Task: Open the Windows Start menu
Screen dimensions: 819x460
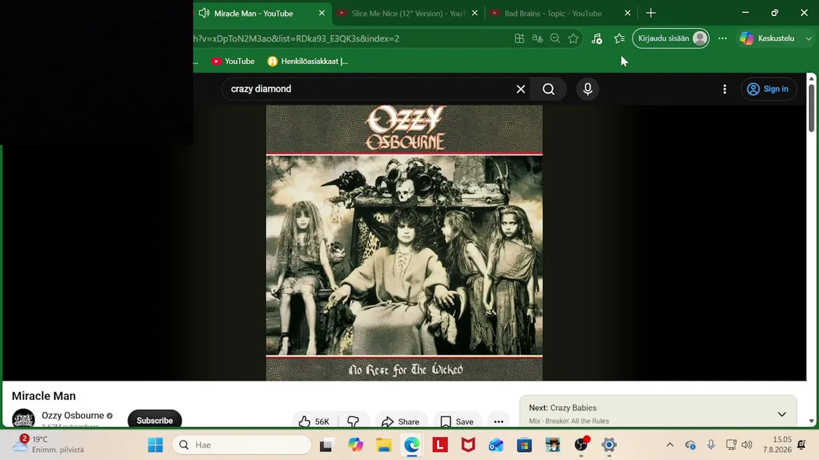Action: (155, 445)
